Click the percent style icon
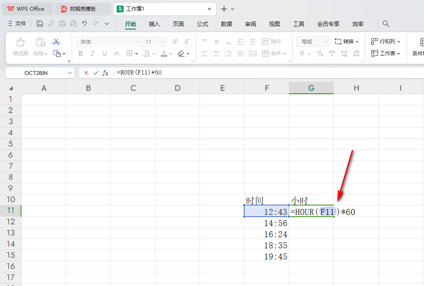424x286 pixels. [320, 54]
